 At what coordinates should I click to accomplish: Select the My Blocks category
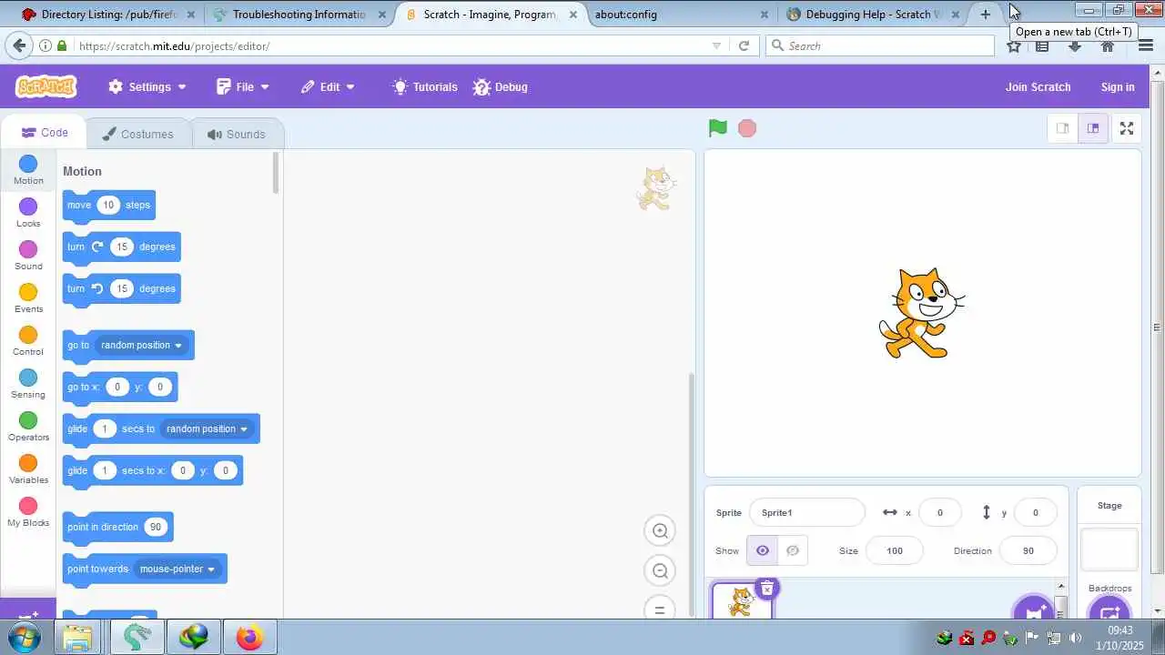point(28,512)
